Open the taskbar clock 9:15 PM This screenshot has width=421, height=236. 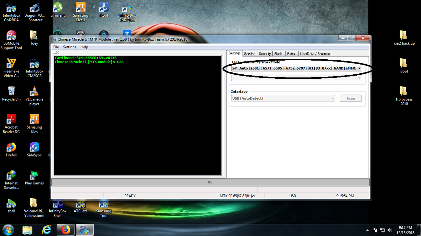click(x=405, y=230)
